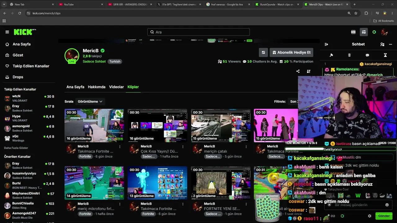This screenshot has height=223, width=397.
Task: Open the Chrome apps grid icon
Action: click(4, 21)
